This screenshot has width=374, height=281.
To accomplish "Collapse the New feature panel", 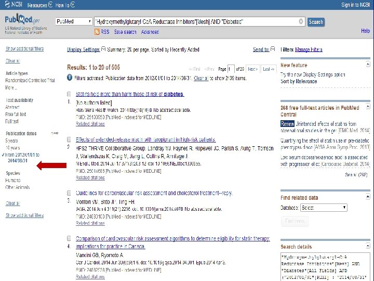I will pyautogui.click(x=368, y=64).
